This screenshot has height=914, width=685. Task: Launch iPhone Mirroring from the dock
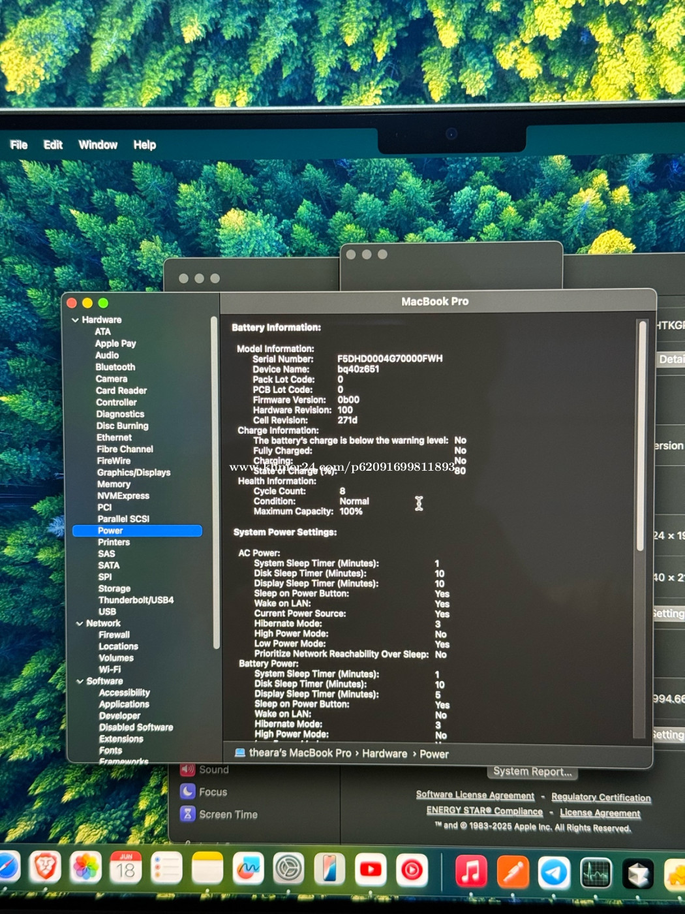tap(329, 870)
